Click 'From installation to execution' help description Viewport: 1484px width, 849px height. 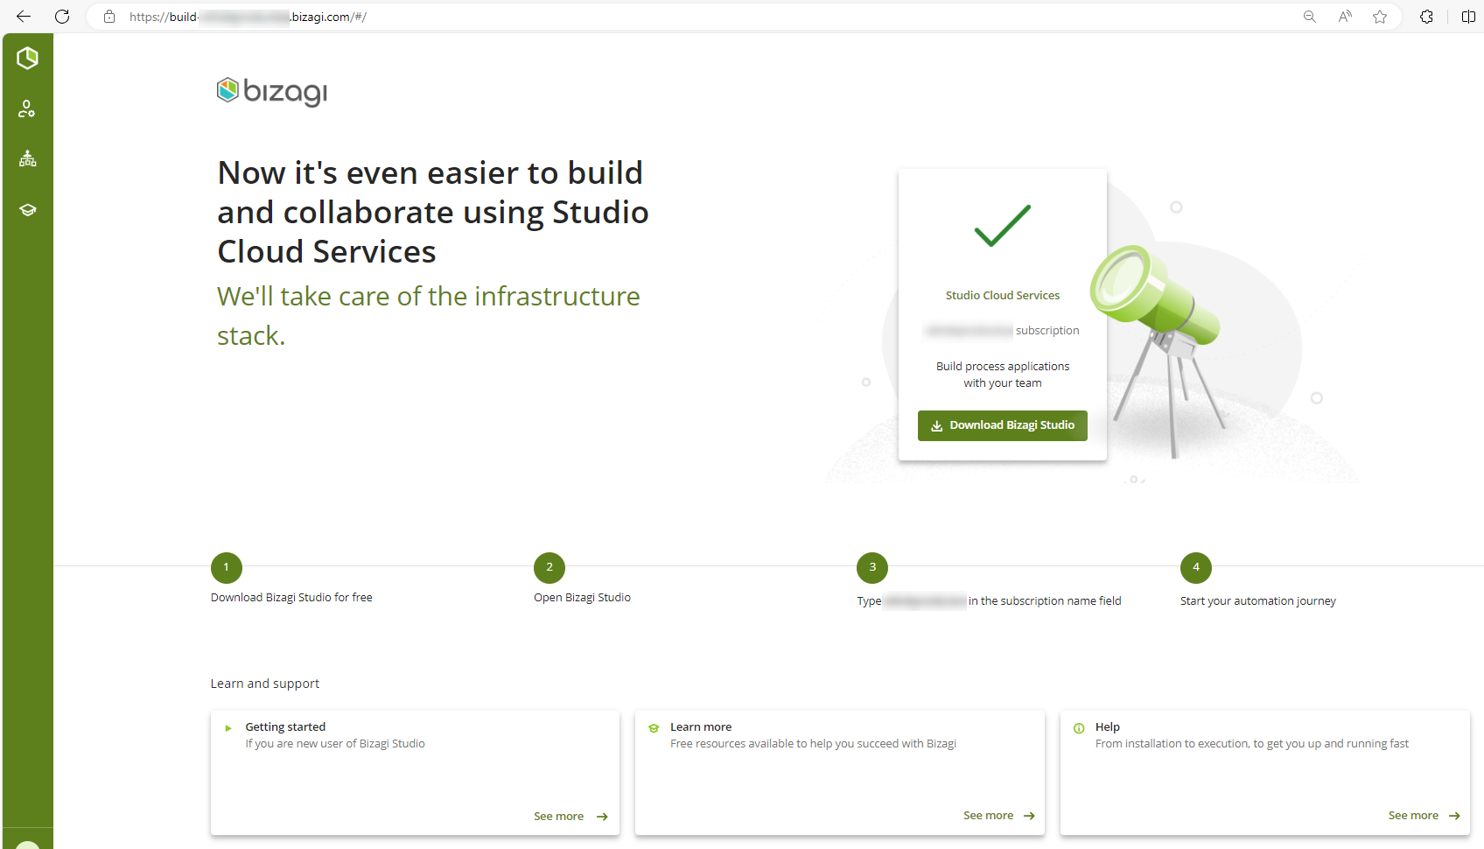(1252, 744)
